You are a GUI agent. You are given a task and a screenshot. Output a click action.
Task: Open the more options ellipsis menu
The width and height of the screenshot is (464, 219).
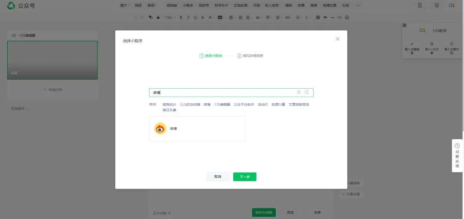pos(358,5)
